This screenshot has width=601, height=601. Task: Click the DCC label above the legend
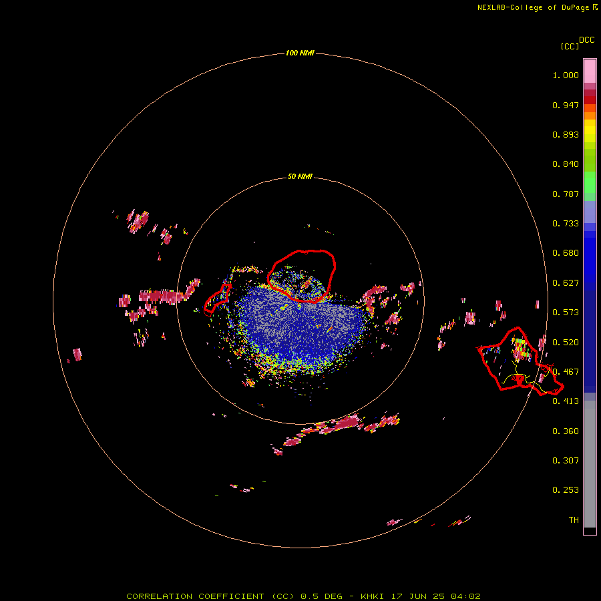point(586,40)
